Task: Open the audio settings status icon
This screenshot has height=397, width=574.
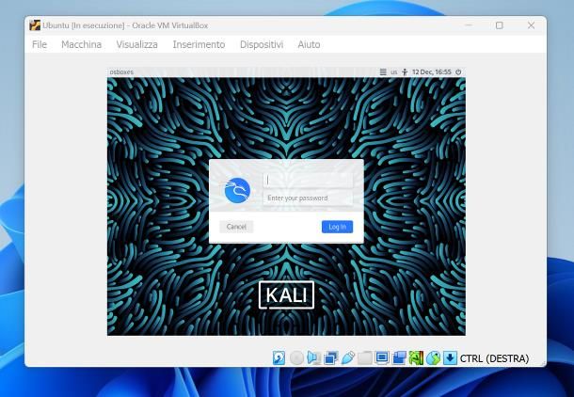Action: click(x=313, y=357)
